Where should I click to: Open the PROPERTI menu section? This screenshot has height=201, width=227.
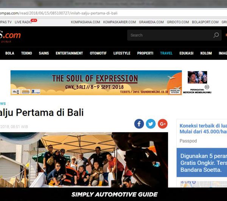(x=145, y=53)
